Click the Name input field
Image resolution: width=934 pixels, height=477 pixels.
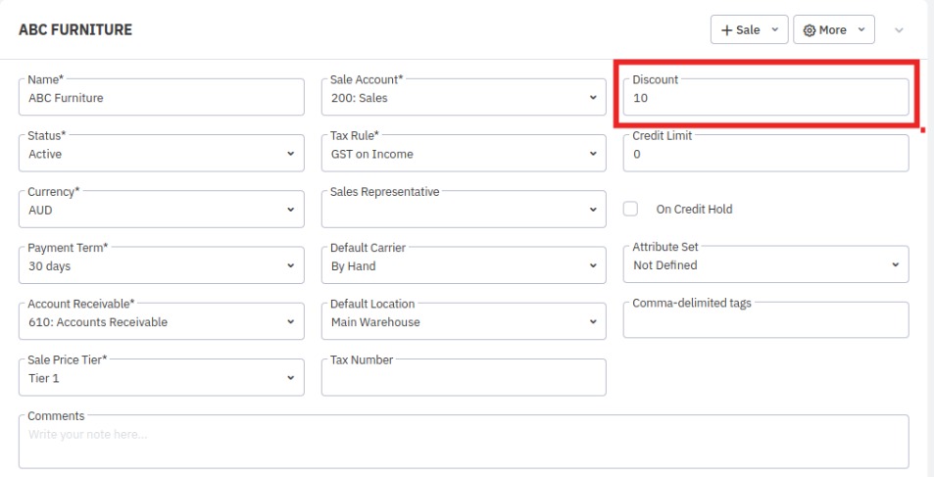(x=161, y=98)
